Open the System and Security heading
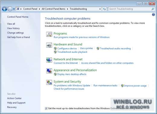 (67, 82)
